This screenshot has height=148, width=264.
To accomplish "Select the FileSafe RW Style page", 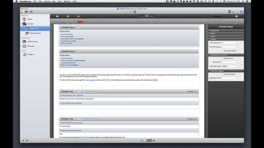I will coord(35,33).
